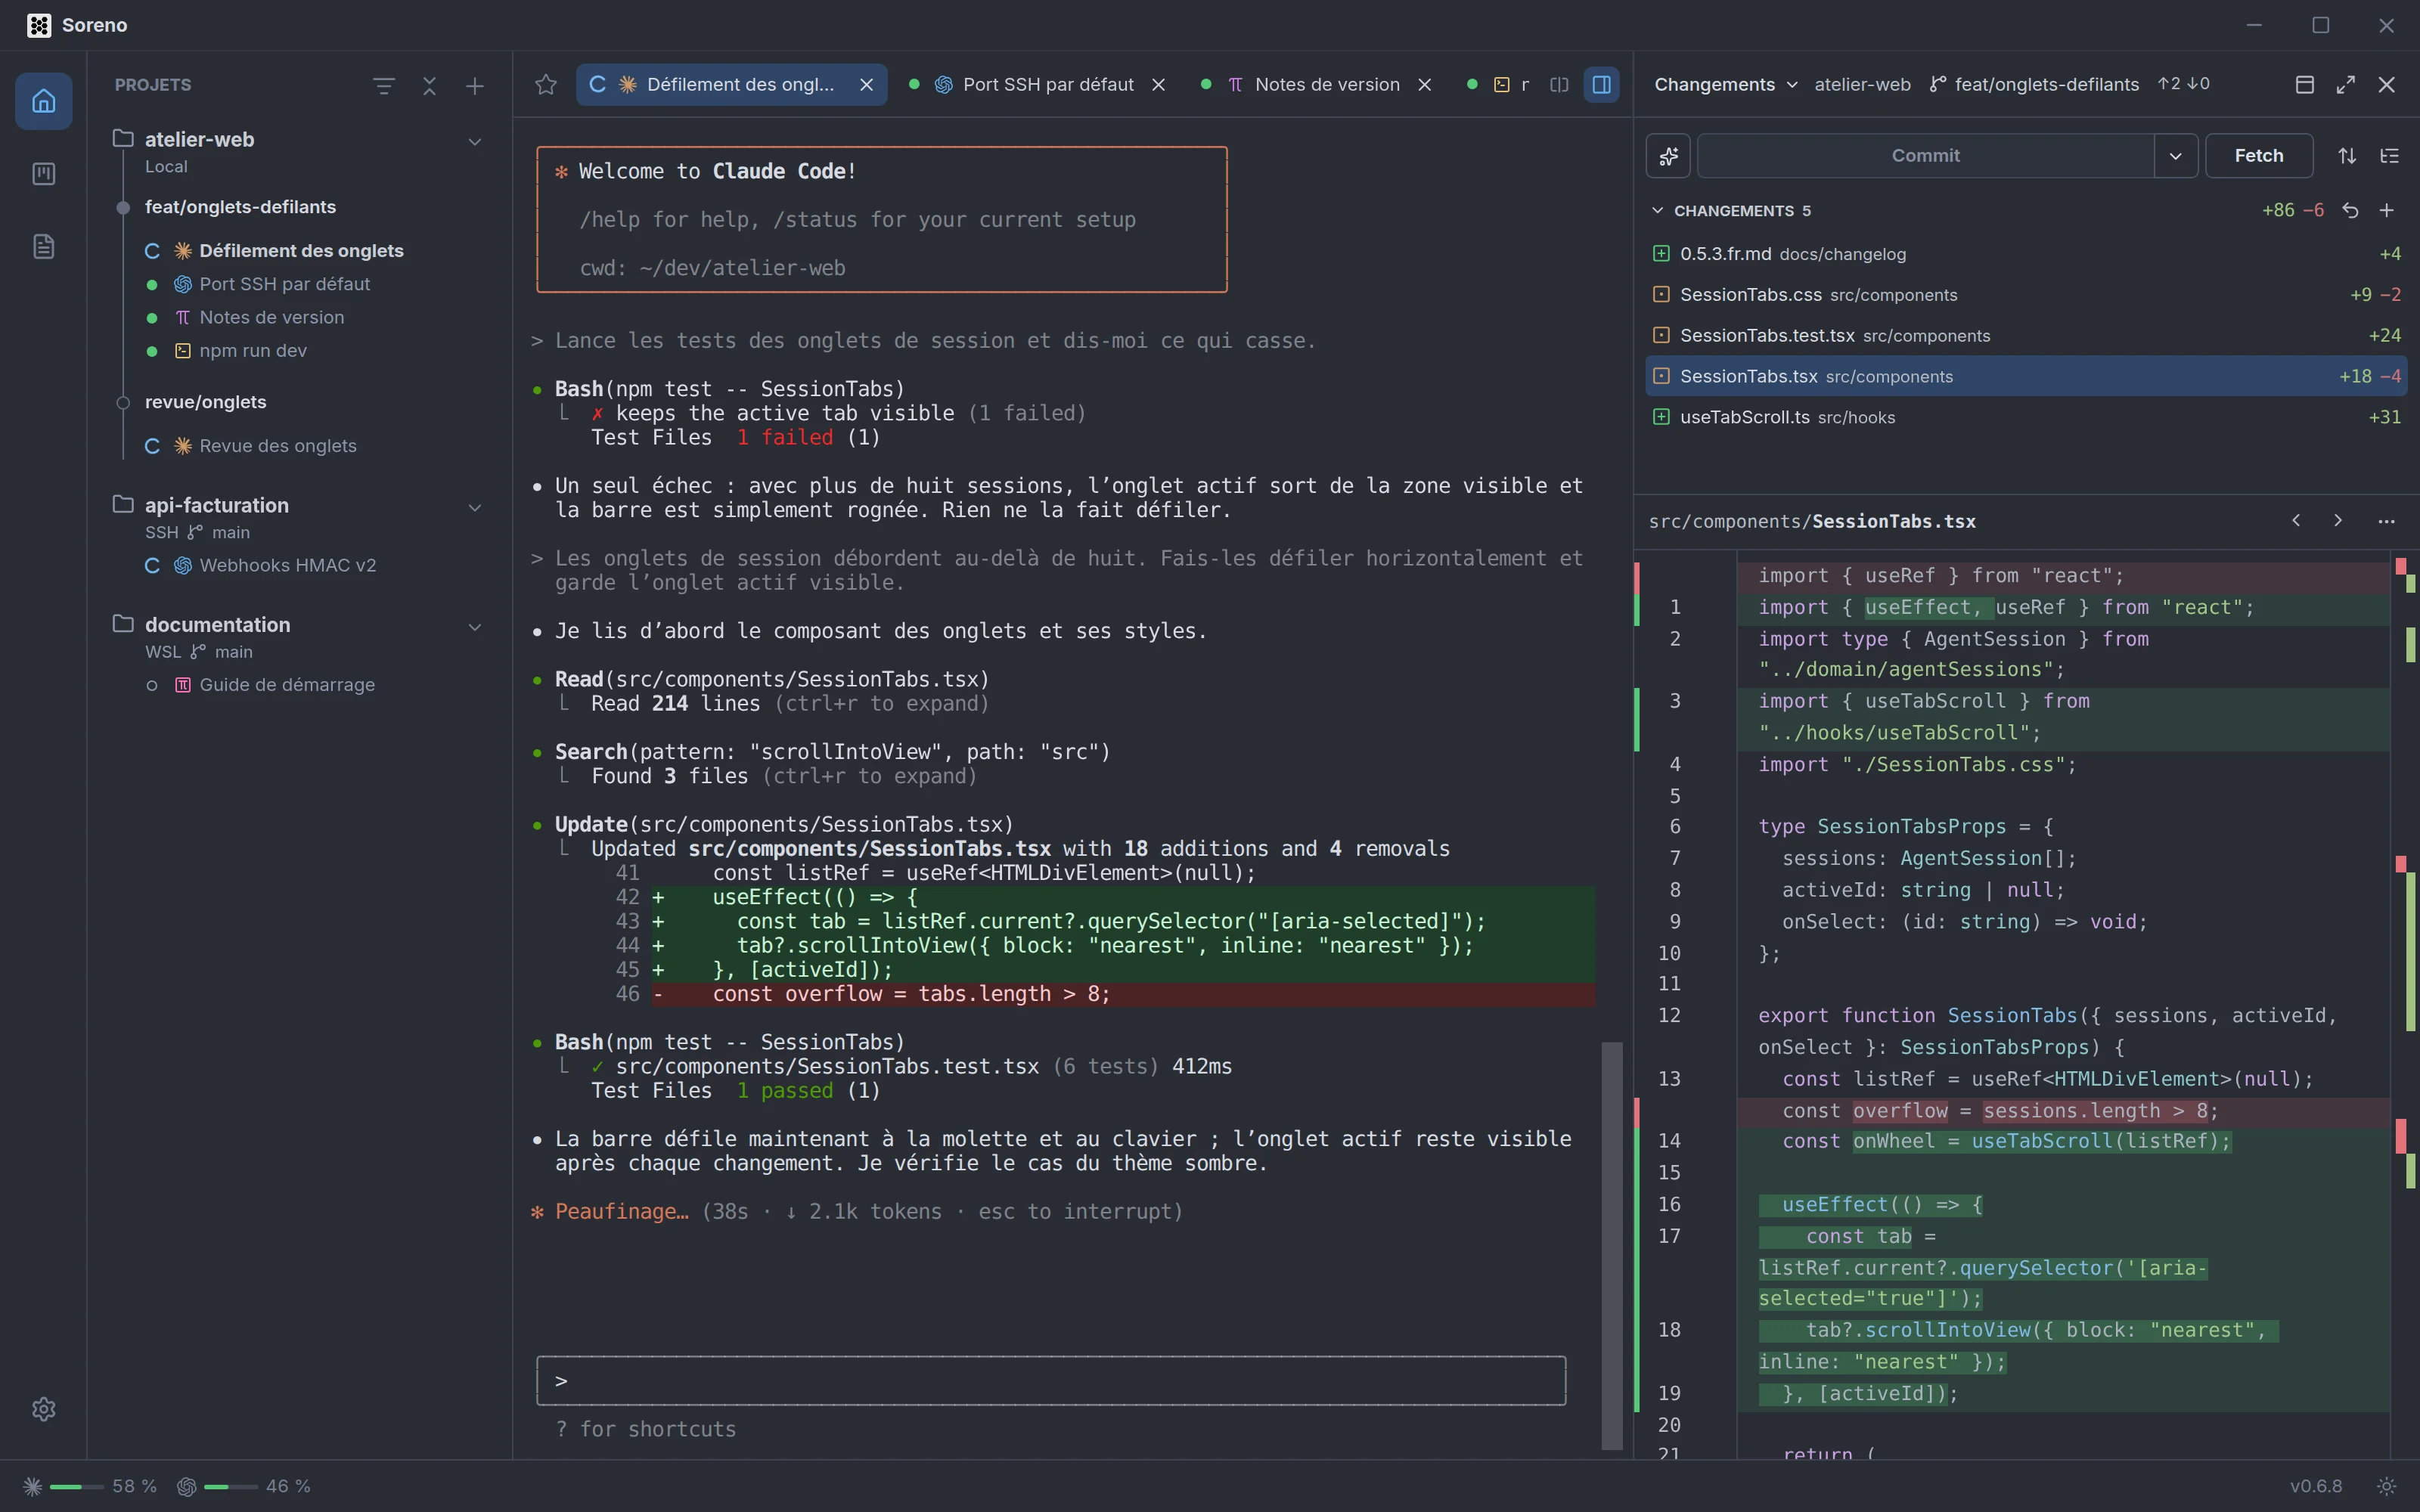Switch changes list to tree view
This screenshot has height=1512, width=2420.
(x=2389, y=156)
